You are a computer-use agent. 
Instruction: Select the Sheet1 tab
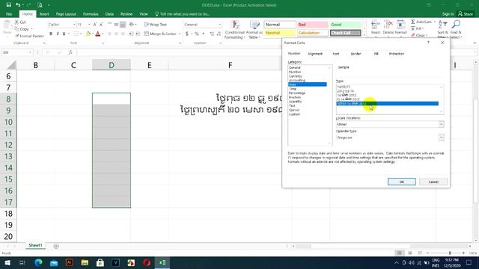(35, 246)
